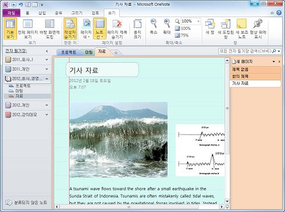Click the 보기 ribbon tab
The height and width of the screenshot is (212, 285).
tap(112, 13)
